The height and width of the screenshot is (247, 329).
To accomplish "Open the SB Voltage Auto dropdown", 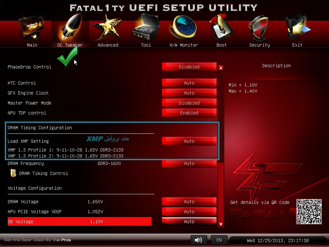I will point(189,222).
